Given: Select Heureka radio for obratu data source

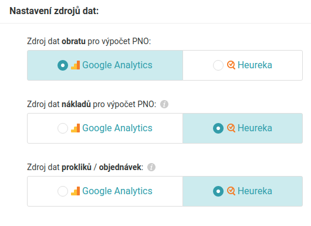Looking at the screenshot, I should point(218,65).
